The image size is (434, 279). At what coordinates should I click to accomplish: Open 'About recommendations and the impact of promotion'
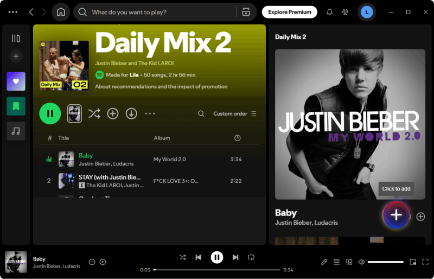click(161, 86)
